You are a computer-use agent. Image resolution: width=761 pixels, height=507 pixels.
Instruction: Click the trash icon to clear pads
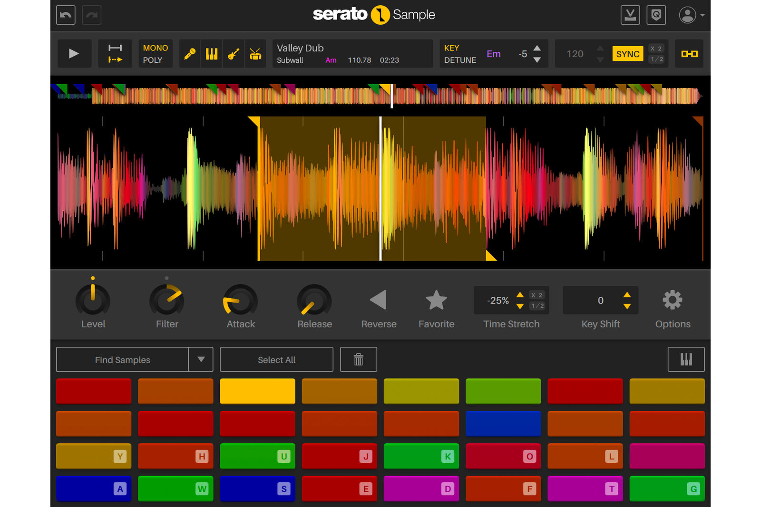tap(358, 359)
